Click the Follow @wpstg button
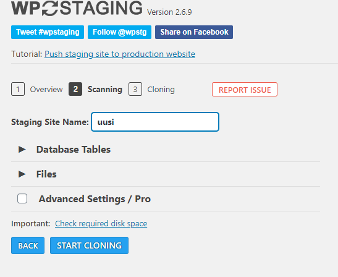This screenshot has width=338, height=277. point(120,32)
